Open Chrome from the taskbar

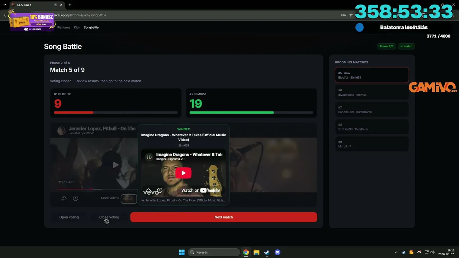tap(246, 252)
